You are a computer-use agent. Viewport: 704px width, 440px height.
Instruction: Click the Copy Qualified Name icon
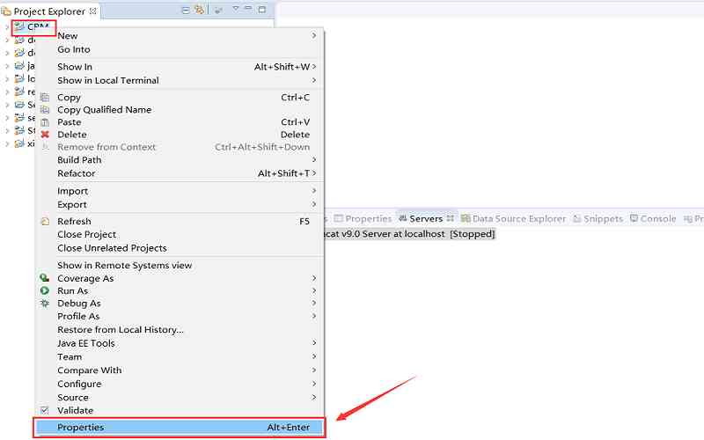point(45,109)
